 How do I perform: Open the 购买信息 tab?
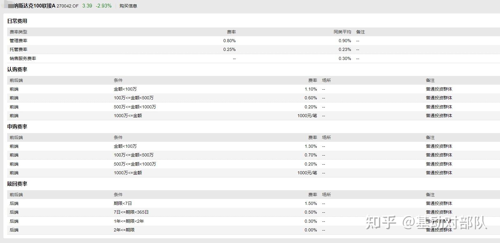tap(128, 6)
